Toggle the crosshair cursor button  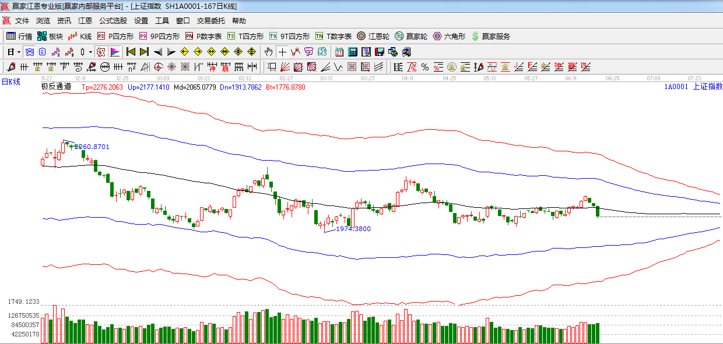point(282,52)
